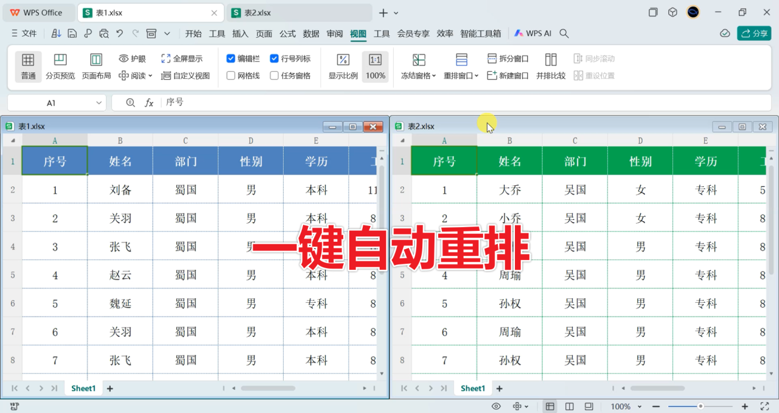
Task: Open the new tab dropdown arrow beside plus
Action: (396, 13)
